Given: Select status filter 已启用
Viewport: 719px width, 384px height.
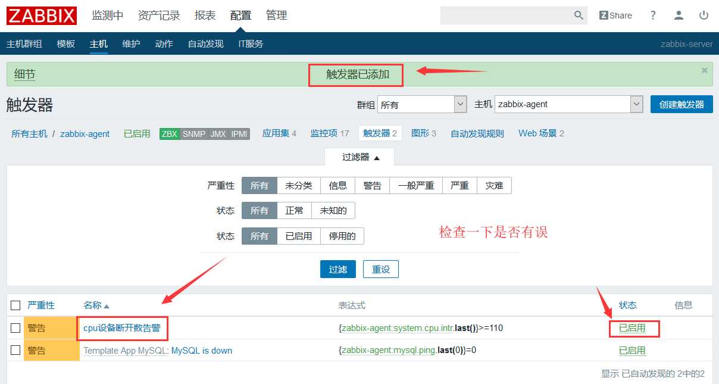Looking at the screenshot, I should 299,236.
